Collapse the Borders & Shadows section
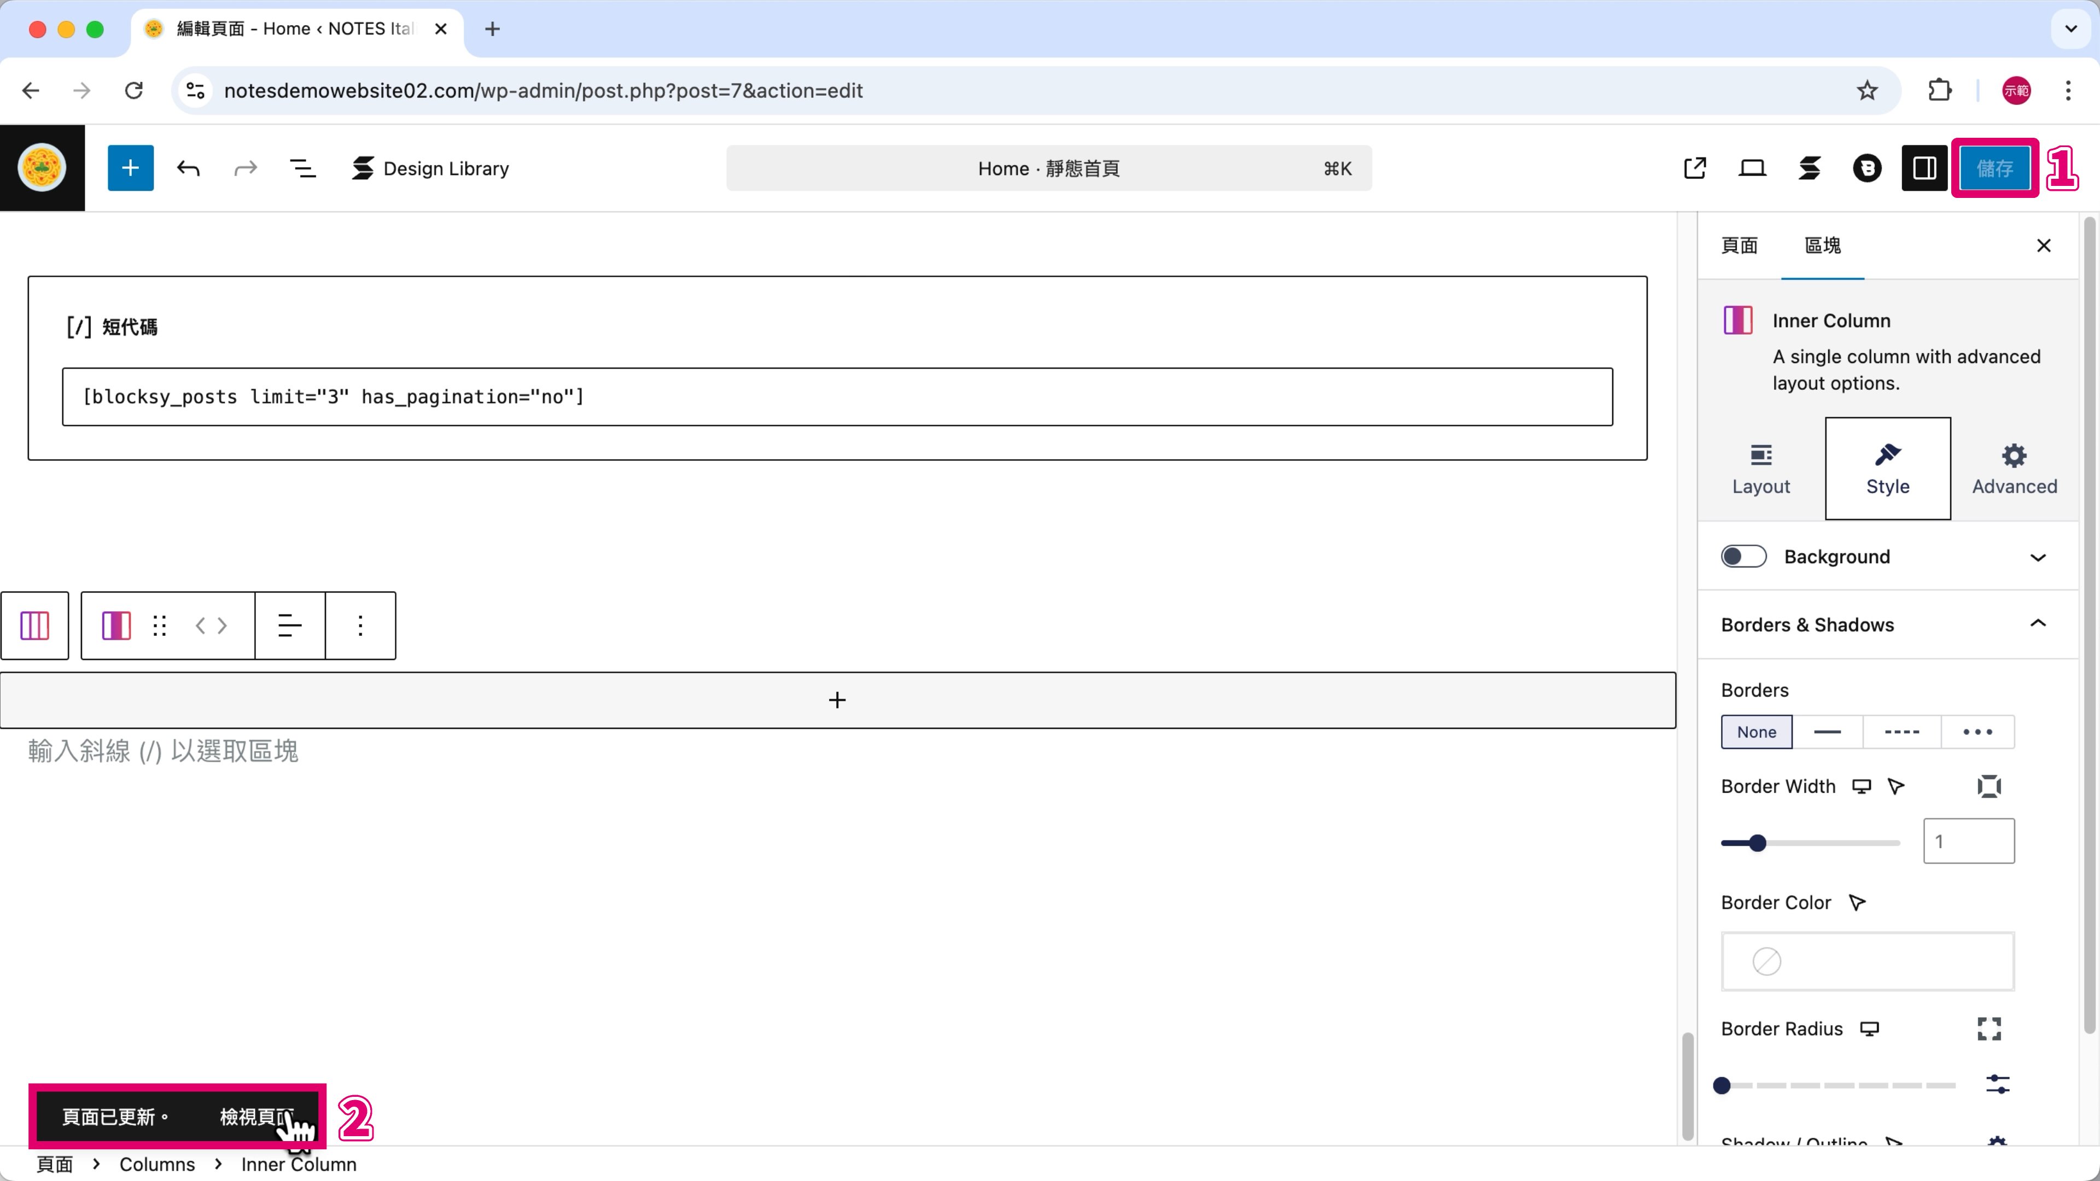Screen dimensions: 2100x1181 pos(2037,624)
